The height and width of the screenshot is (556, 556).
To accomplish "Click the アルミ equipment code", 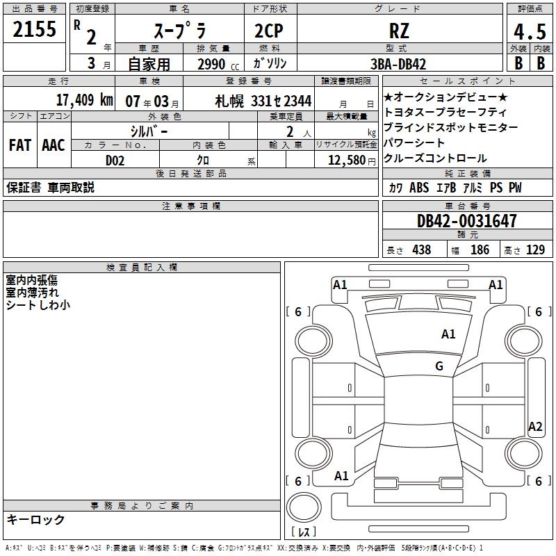I will point(473,188).
